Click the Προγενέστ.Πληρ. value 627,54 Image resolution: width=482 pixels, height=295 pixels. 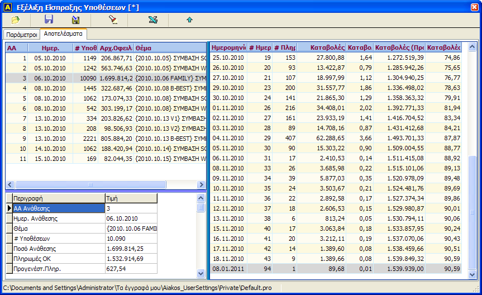(x=131, y=269)
